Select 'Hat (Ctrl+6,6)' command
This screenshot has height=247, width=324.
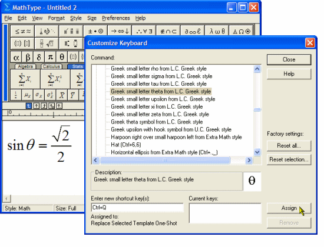pyautogui.click(x=126, y=145)
